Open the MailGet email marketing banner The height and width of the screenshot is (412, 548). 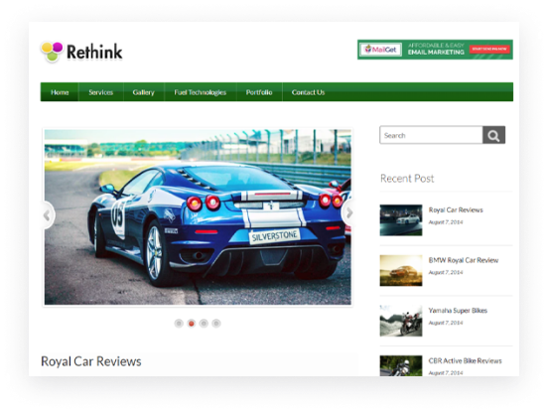[x=435, y=50]
